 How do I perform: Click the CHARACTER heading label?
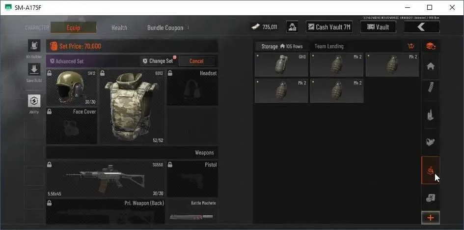pyautogui.click(x=37, y=28)
